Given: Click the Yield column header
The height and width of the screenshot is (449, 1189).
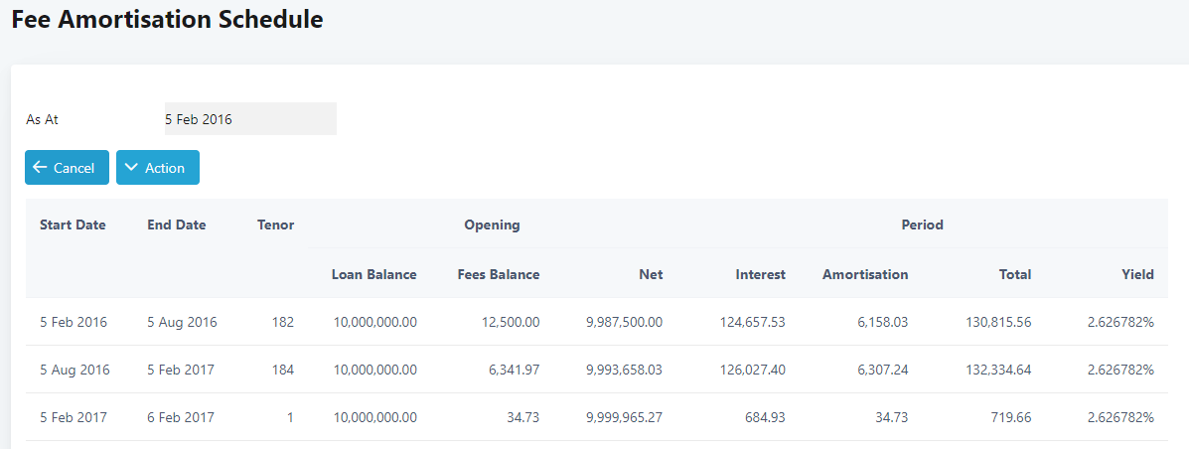Looking at the screenshot, I should click(x=1138, y=274).
